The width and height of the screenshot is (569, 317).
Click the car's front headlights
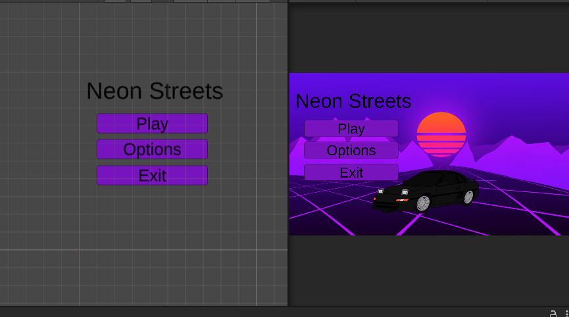(x=404, y=192)
